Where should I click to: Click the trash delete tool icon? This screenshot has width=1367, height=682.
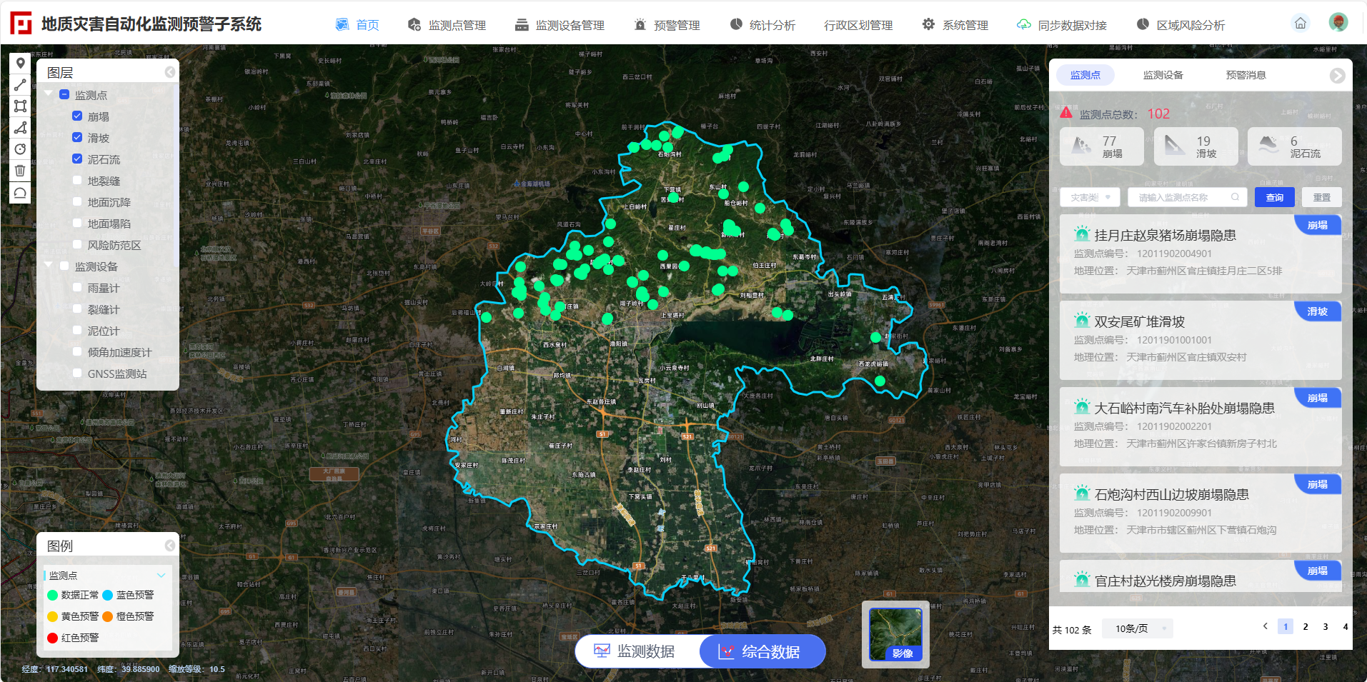20,171
